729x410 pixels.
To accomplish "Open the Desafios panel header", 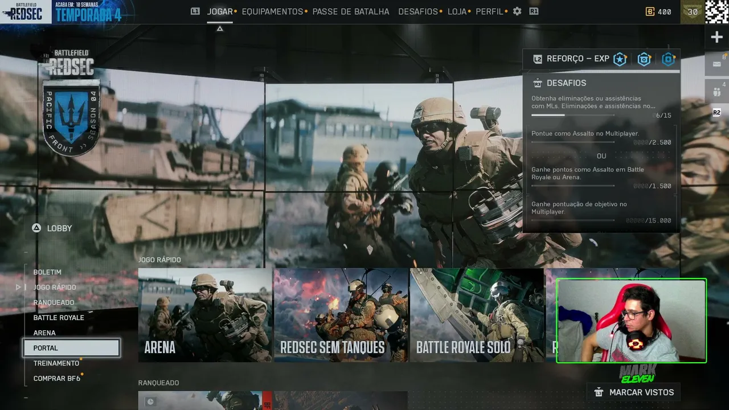I will (x=601, y=83).
